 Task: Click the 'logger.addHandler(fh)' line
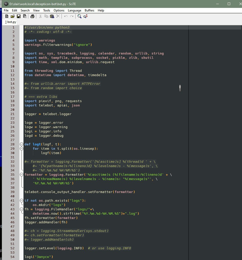tap(46, 222)
